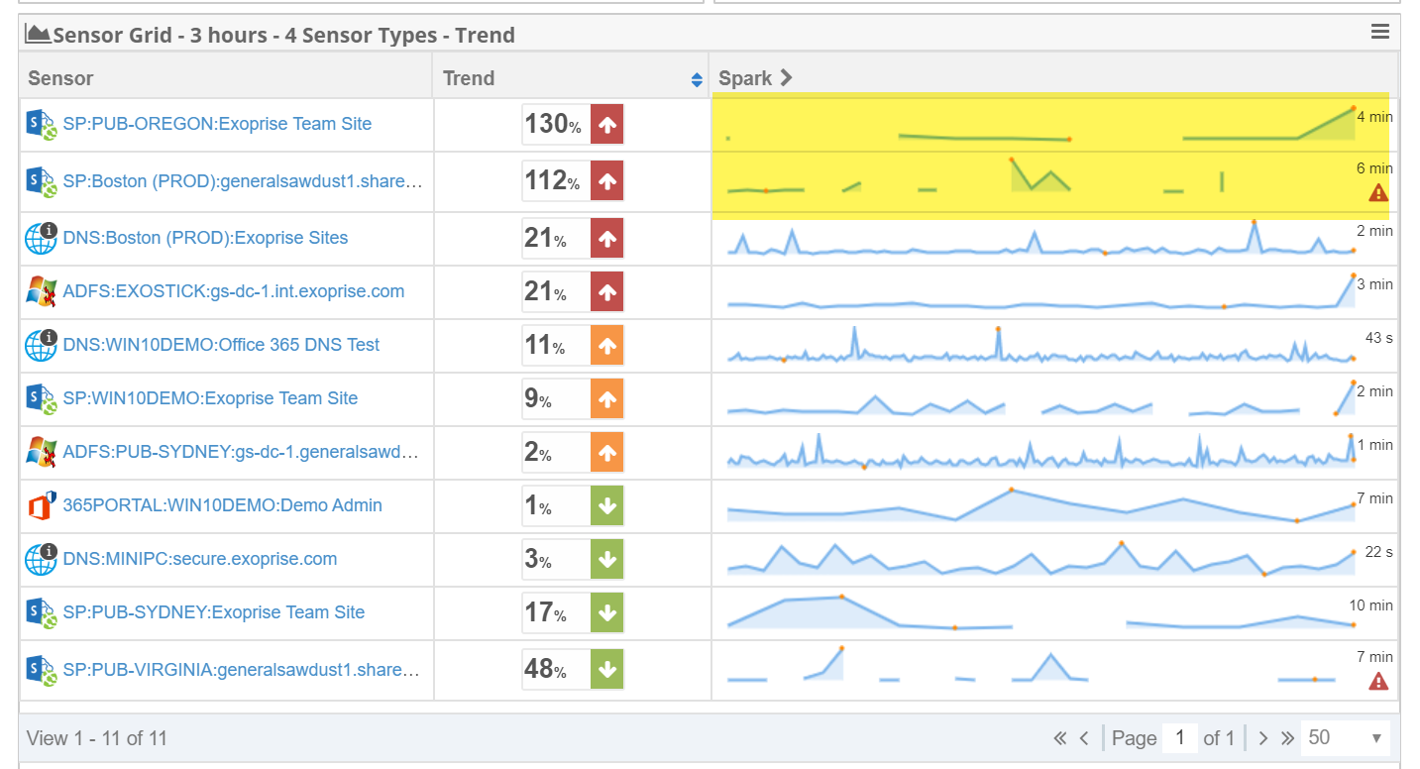This screenshot has width=1420, height=769.
Task: Click sparkline chart for ADFS:PUB-SYDNEY row
Action: click(x=1040, y=452)
